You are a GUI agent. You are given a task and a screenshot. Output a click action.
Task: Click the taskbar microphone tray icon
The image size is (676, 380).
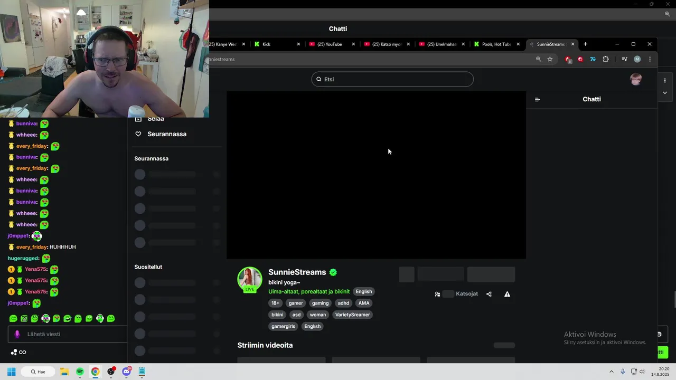[623, 372]
